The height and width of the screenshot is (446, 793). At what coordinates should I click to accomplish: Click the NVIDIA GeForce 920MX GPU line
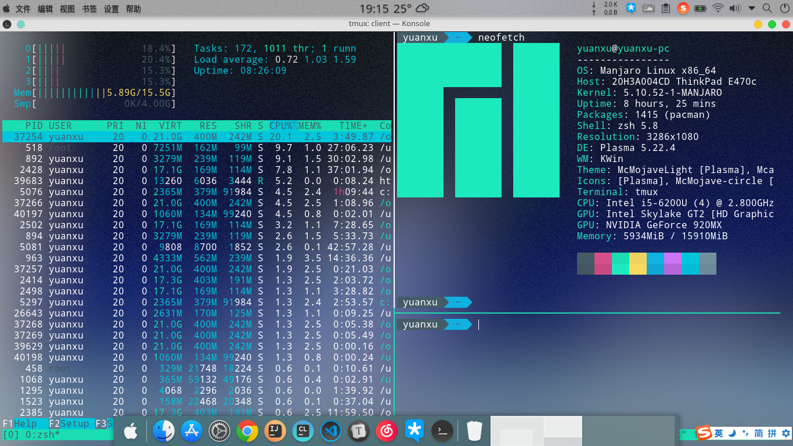(x=650, y=225)
